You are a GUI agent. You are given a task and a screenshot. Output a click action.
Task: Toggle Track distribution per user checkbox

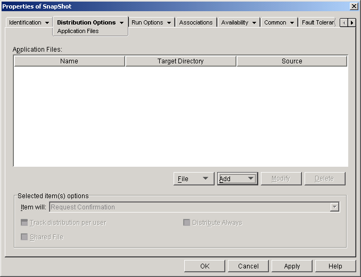tap(24, 223)
